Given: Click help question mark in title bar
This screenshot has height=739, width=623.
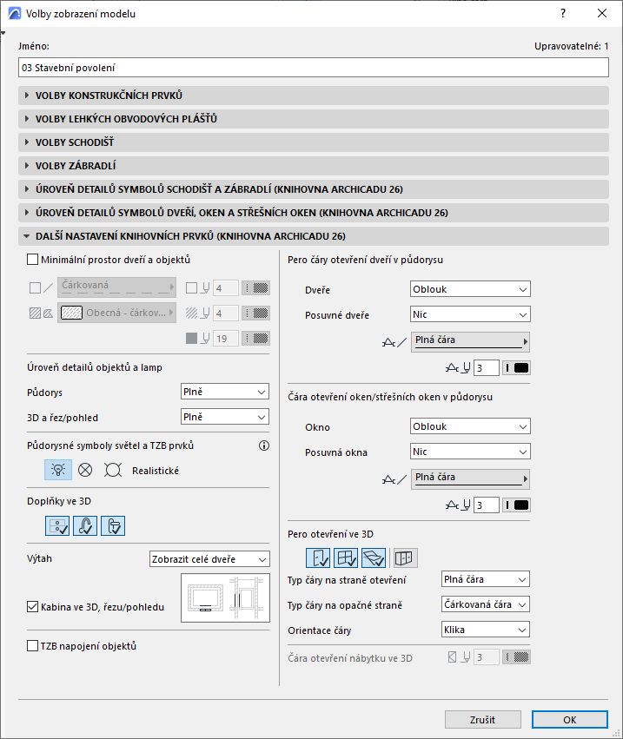Looking at the screenshot, I should 563,13.
